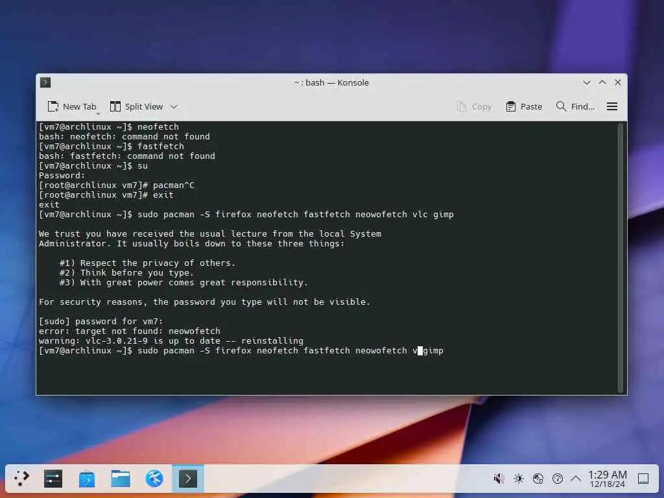Paste clipboard into terminal

point(524,107)
